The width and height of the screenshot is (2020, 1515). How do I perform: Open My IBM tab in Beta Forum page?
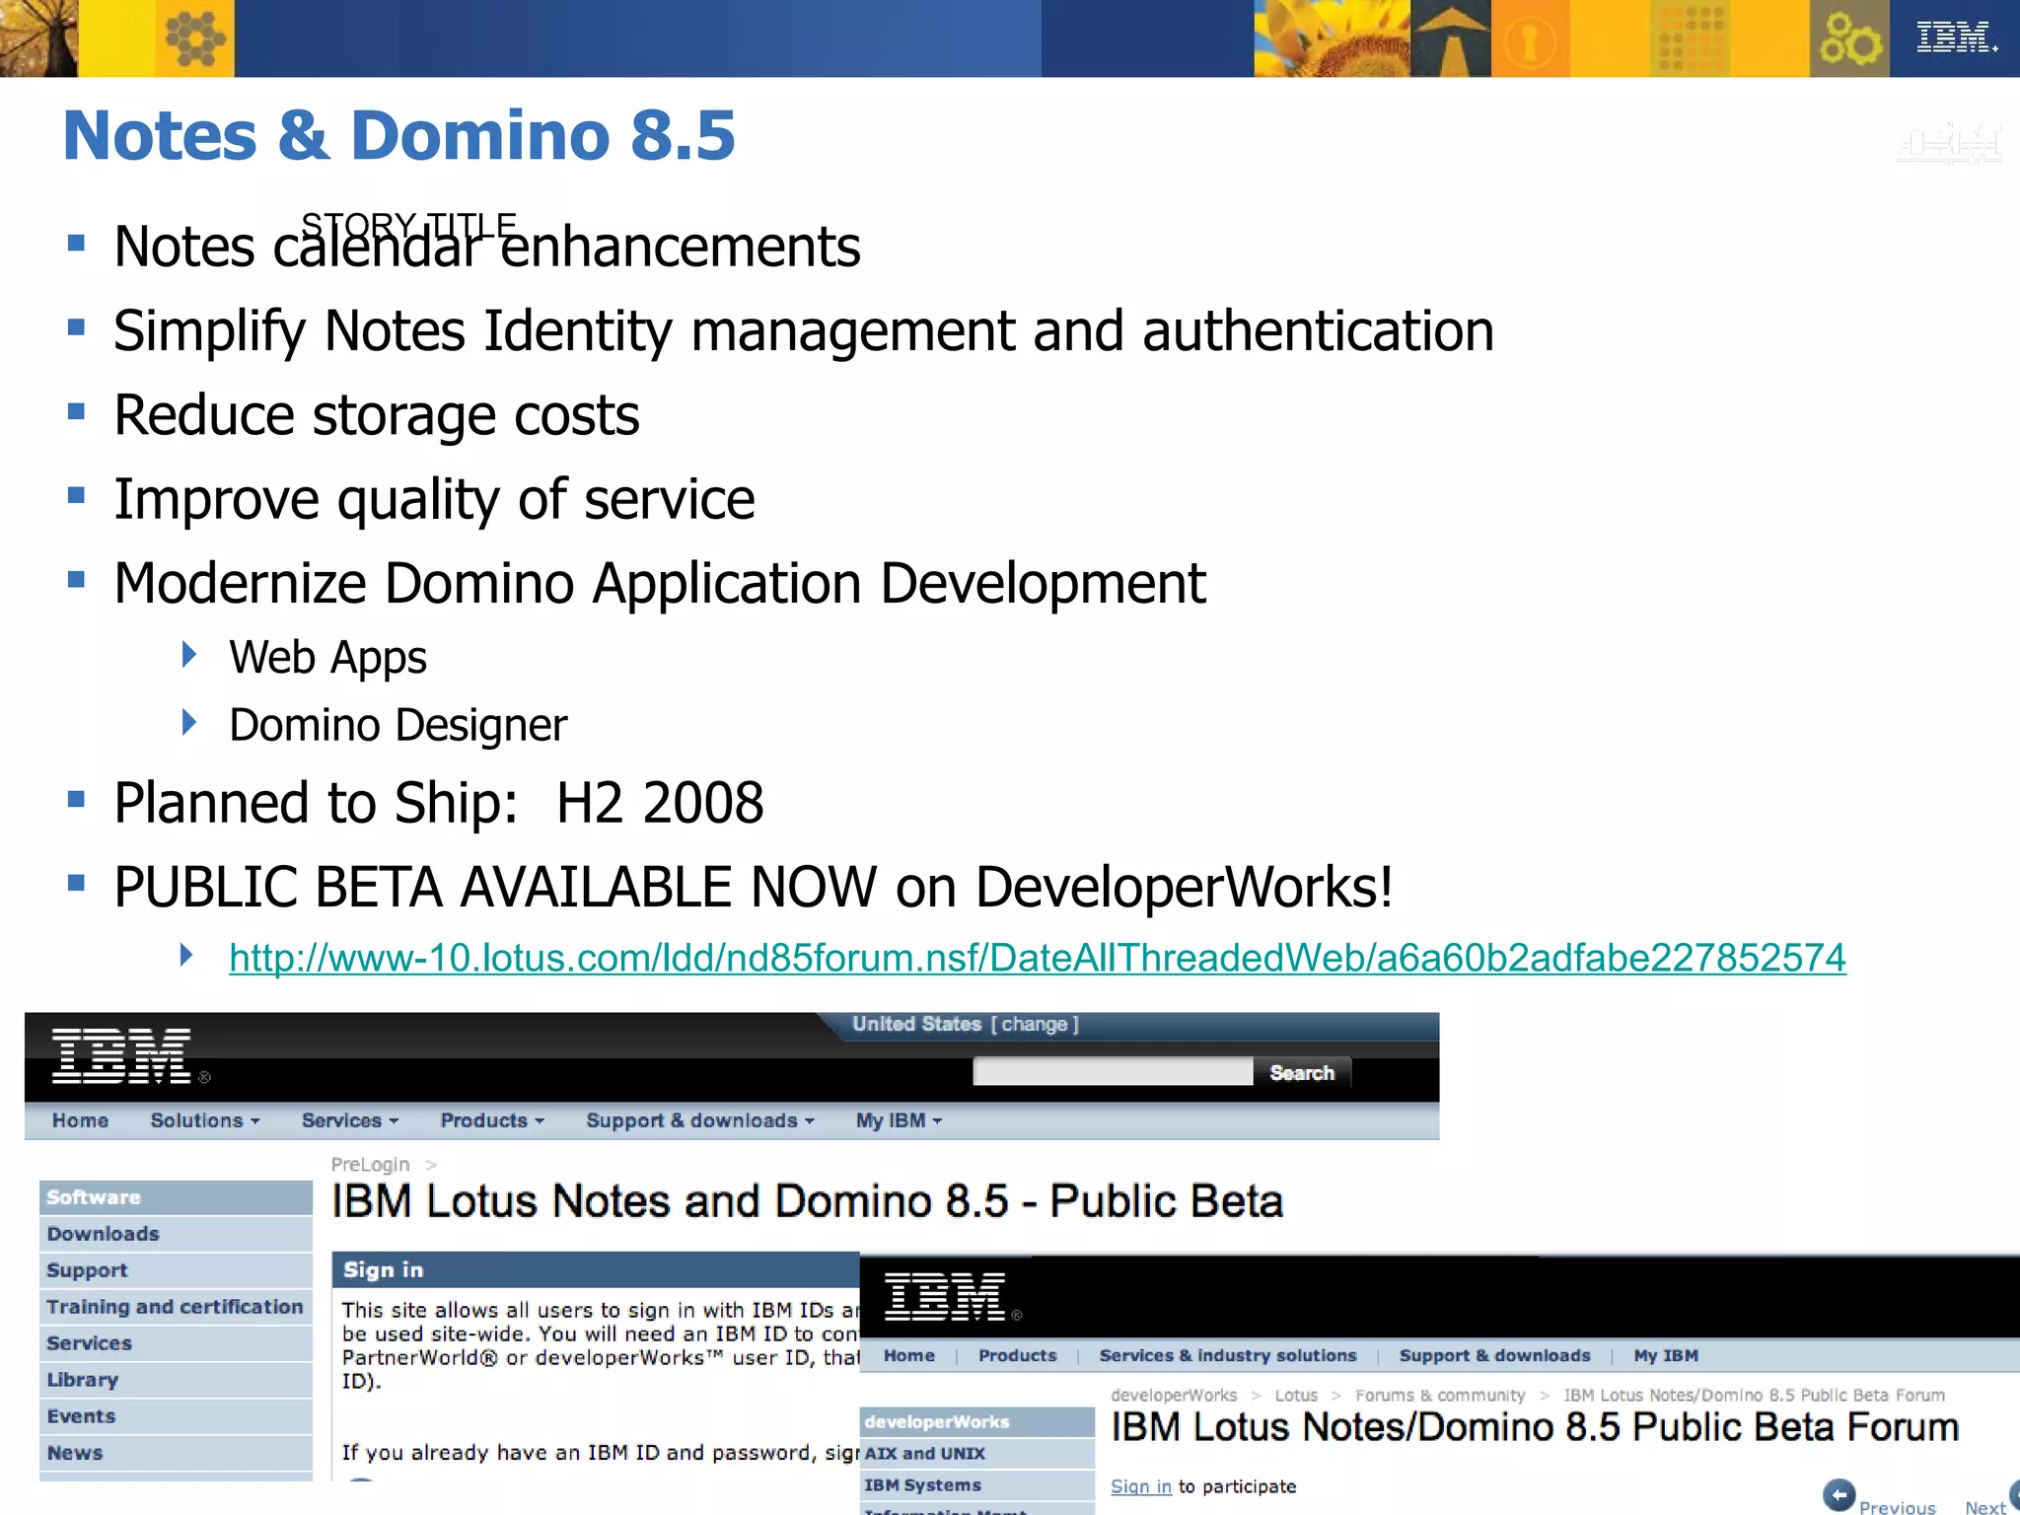[1666, 1355]
